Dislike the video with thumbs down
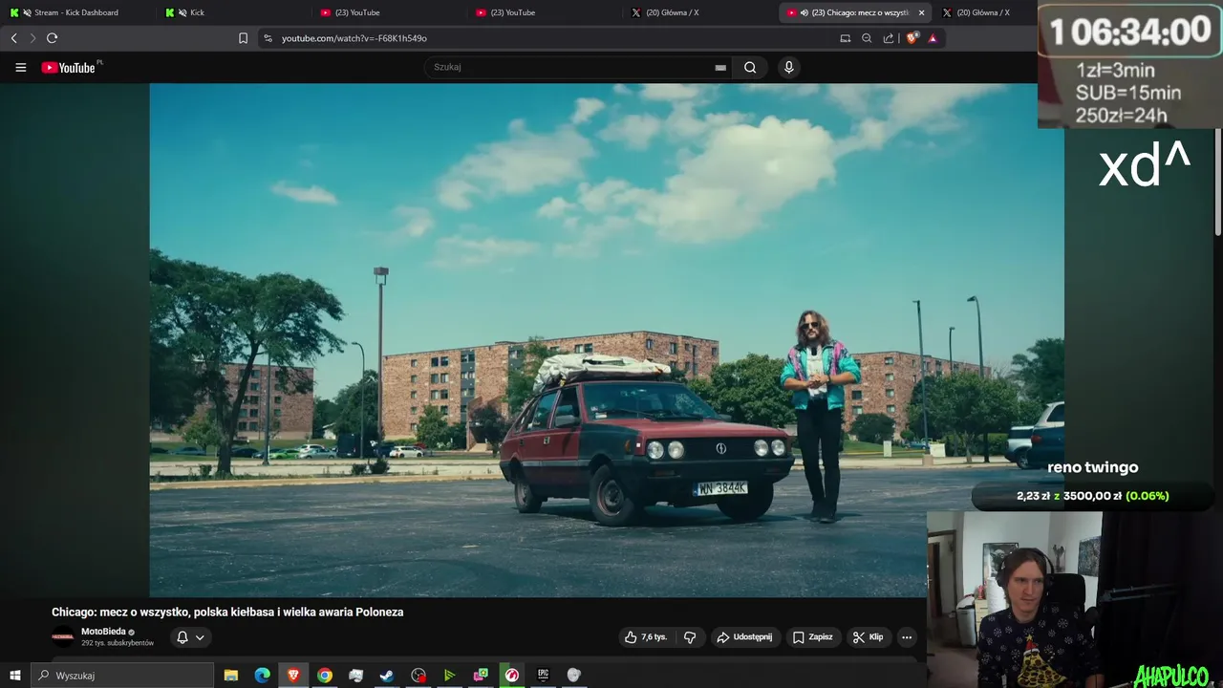The height and width of the screenshot is (688, 1223). point(690,637)
